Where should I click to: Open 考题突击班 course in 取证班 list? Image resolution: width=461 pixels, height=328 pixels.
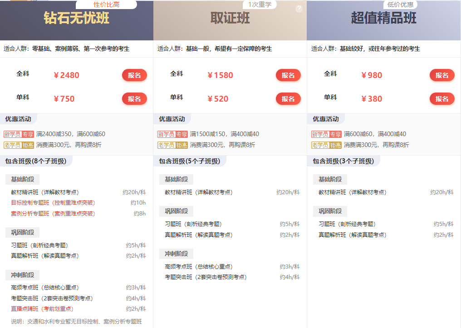point(206,277)
